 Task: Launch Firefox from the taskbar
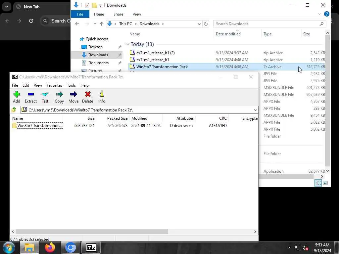(x=50, y=248)
